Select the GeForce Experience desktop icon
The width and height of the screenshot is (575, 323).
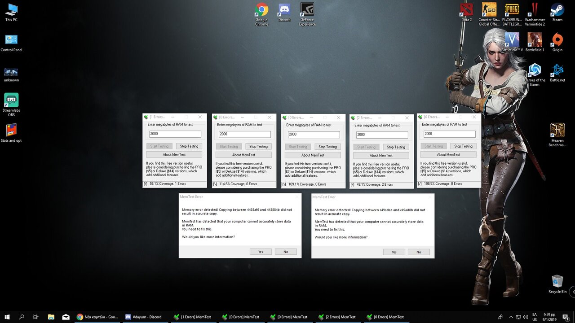[x=307, y=14]
